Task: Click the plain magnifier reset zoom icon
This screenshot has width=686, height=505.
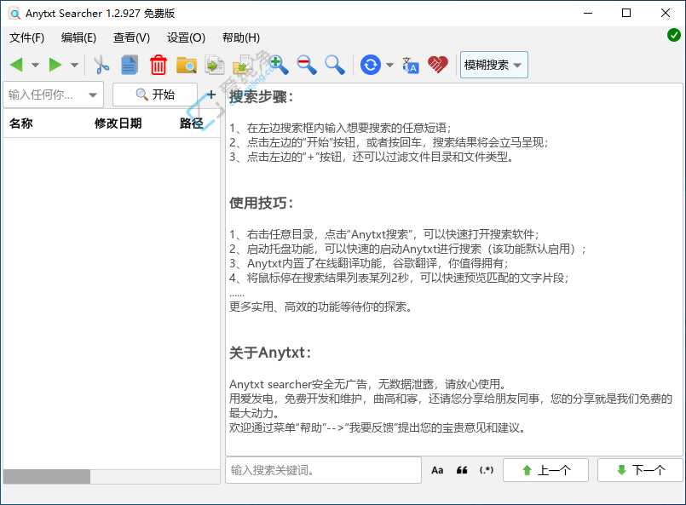Action: [x=335, y=65]
